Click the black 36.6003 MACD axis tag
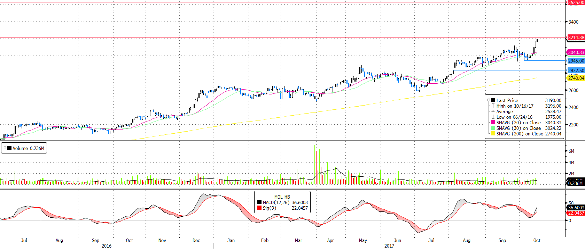Image resolution: width=585 pixels, height=250 pixels. (x=576, y=208)
